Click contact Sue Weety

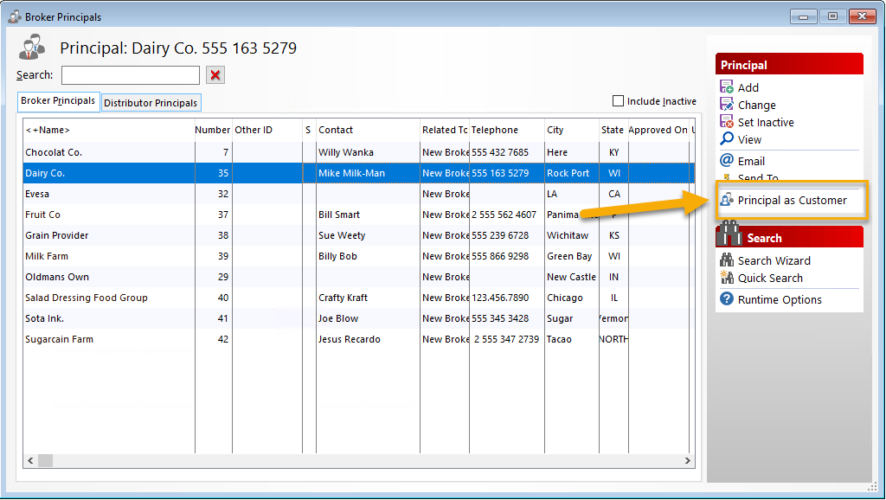coord(342,235)
